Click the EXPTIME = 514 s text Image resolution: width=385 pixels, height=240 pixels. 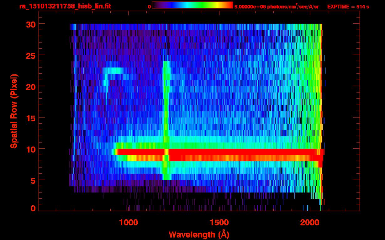pyautogui.click(x=348, y=7)
